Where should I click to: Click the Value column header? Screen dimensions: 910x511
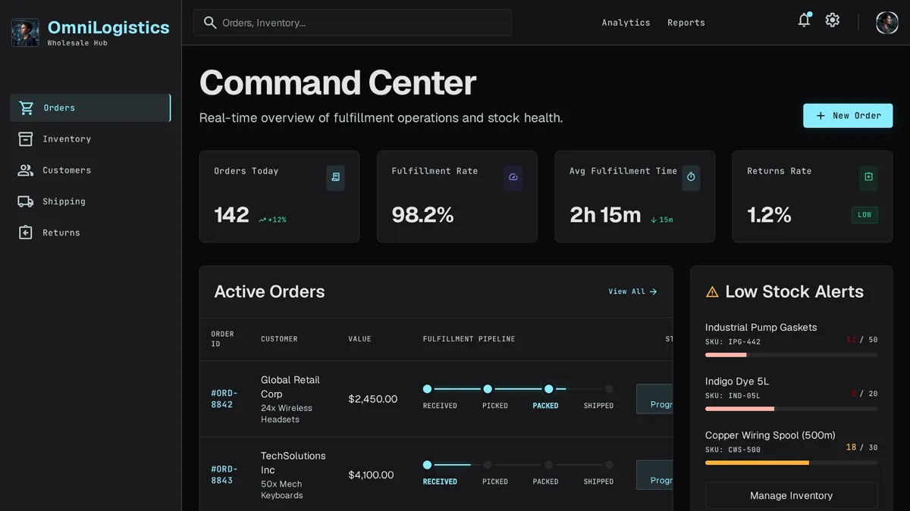click(x=359, y=338)
